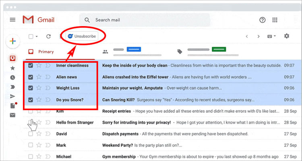Open Snoozed clock in the sidebar
Image resolution: width=302 pixels, height=161 pixels.
pyautogui.click(x=12, y=77)
